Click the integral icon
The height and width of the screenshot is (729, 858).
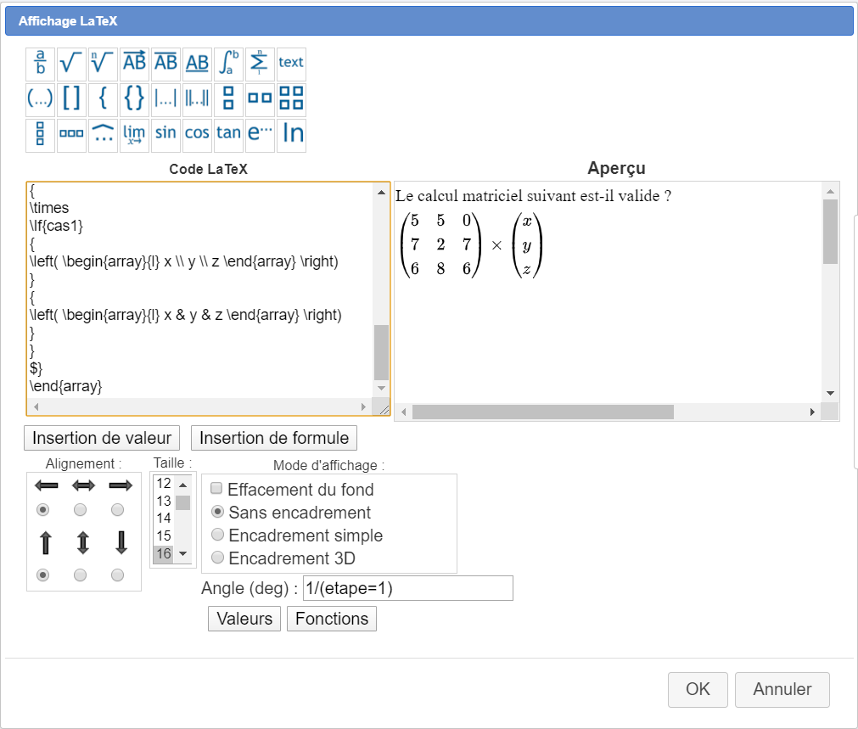228,63
